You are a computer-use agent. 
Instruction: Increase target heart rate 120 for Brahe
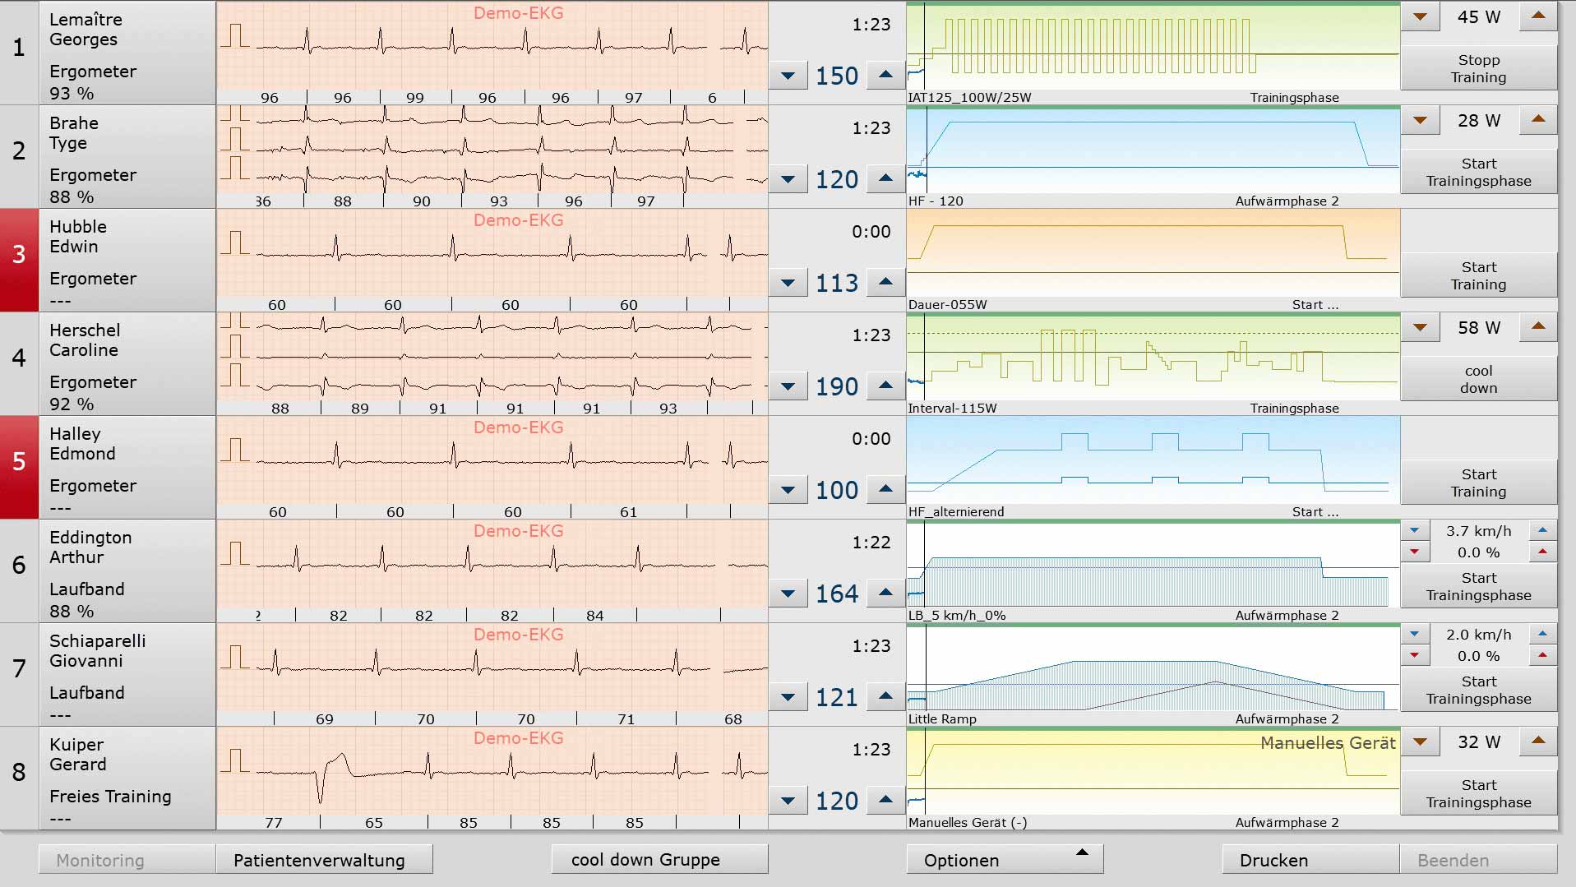click(885, 179)
